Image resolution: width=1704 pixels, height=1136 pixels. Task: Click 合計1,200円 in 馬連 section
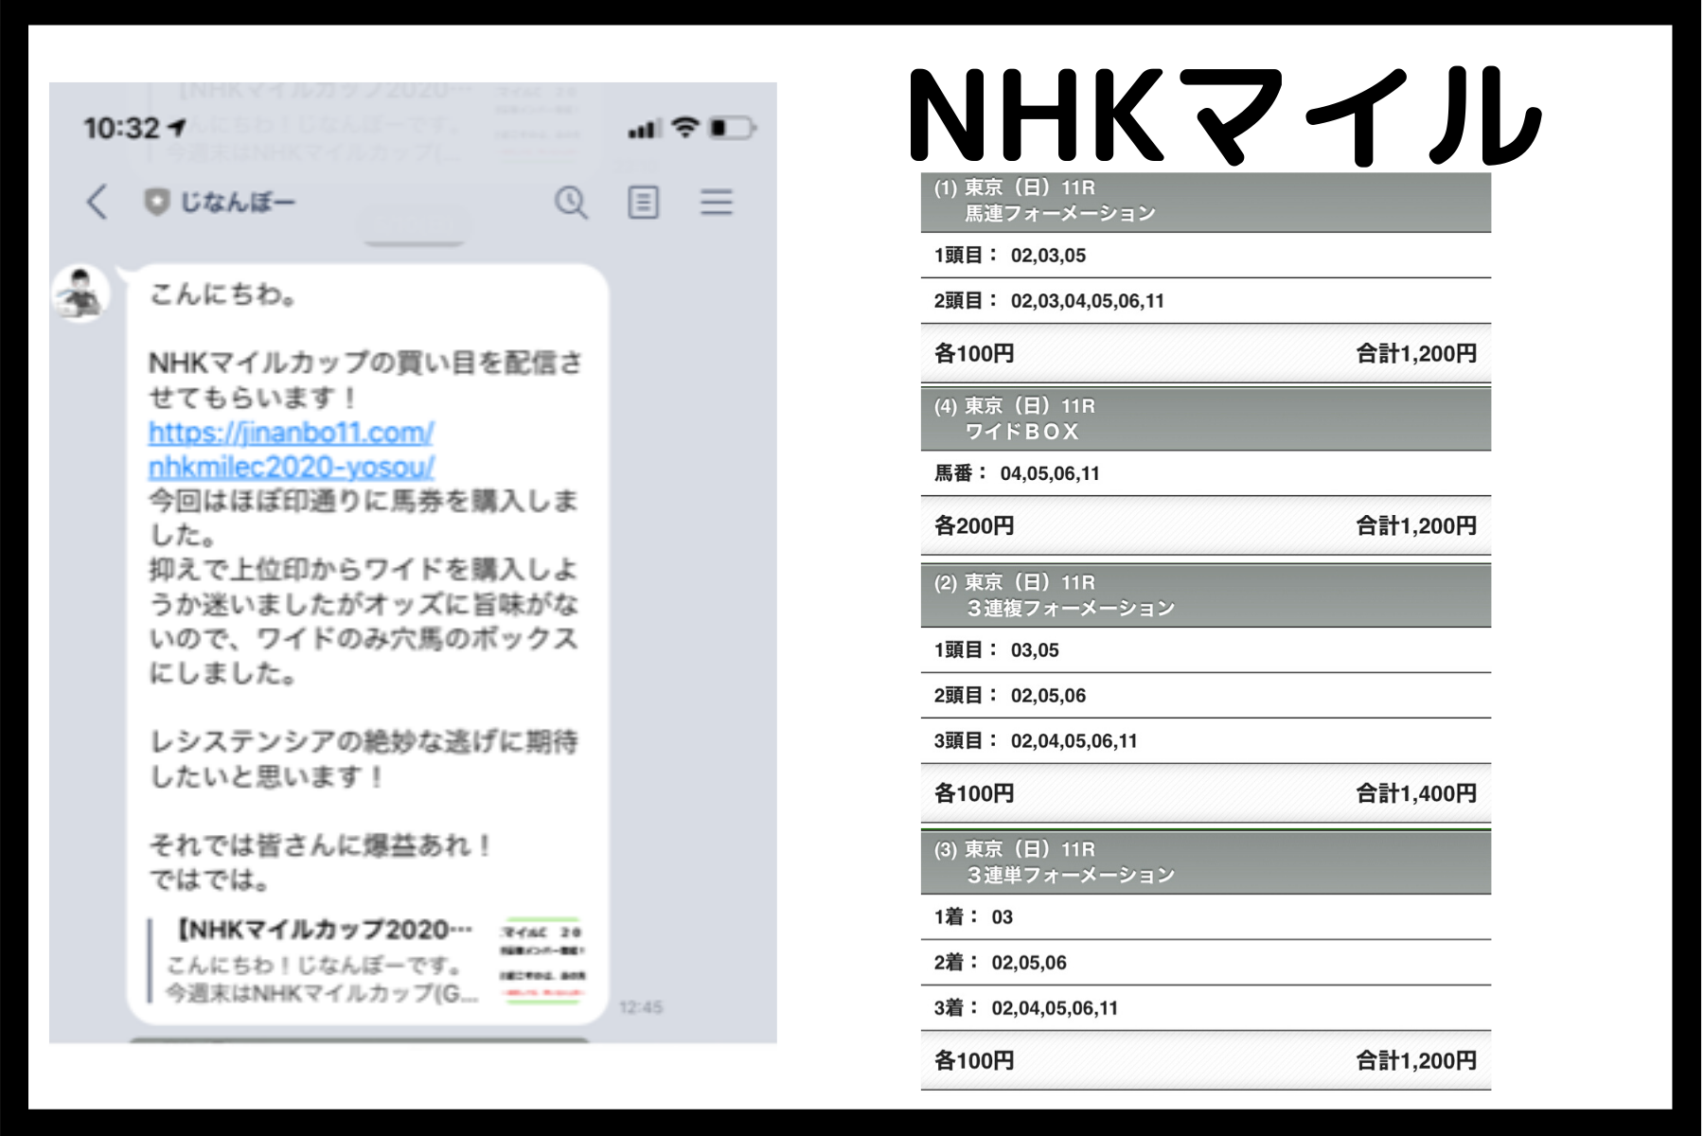pos(1416,353)
